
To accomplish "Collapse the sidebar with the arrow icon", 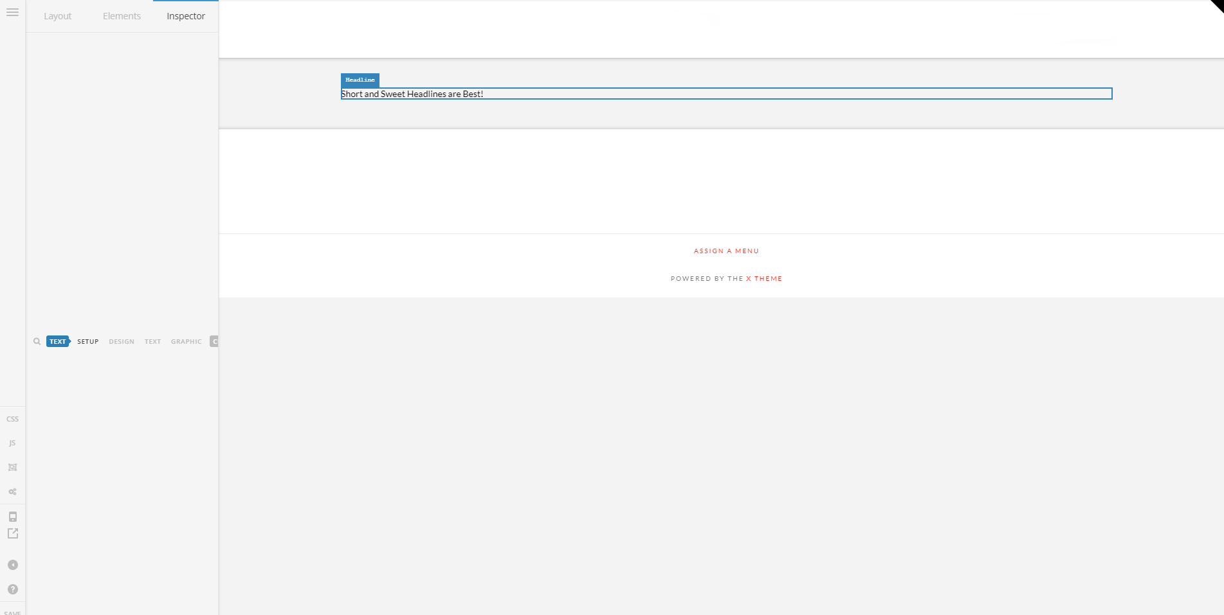I will (x=12, y=565).
